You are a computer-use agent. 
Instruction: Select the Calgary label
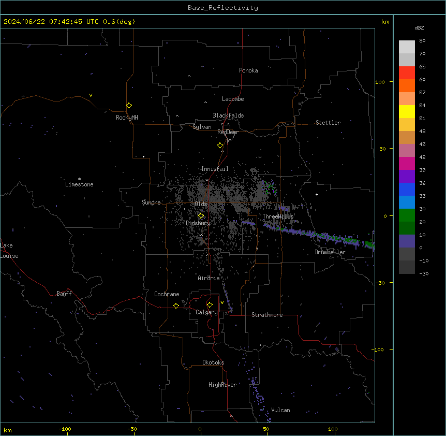tap(206, 312)
